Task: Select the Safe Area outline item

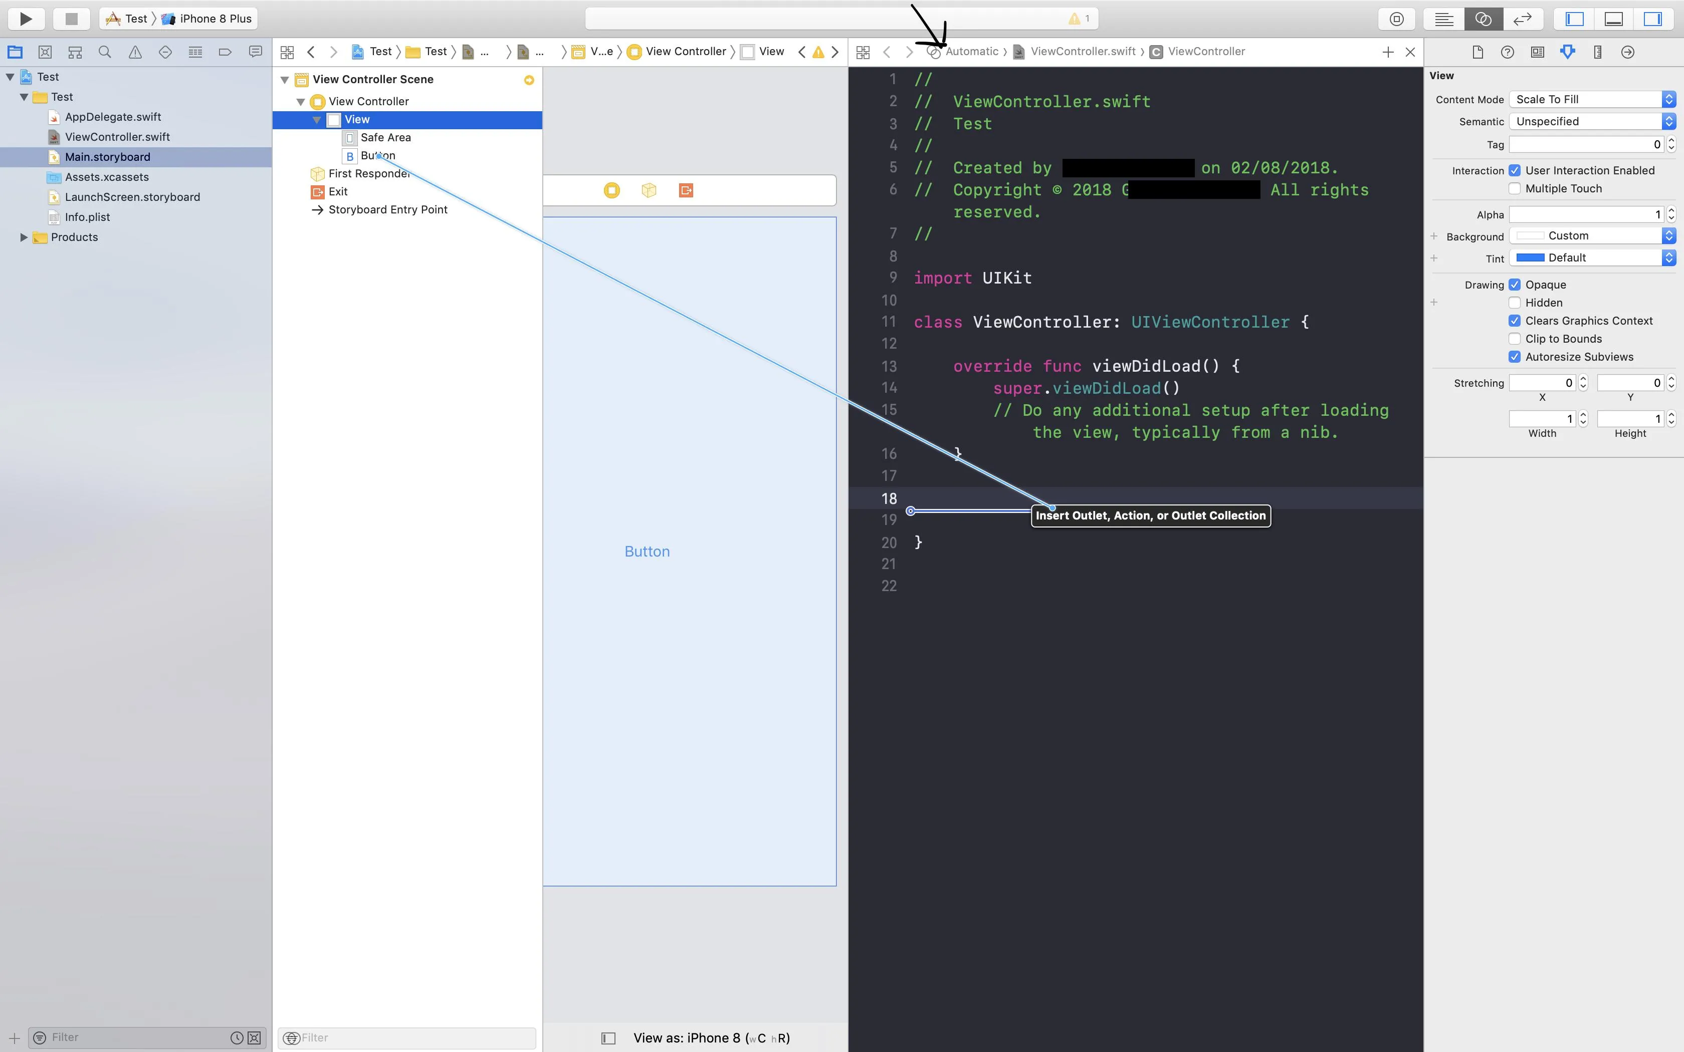Action: (x=385, y=138)
